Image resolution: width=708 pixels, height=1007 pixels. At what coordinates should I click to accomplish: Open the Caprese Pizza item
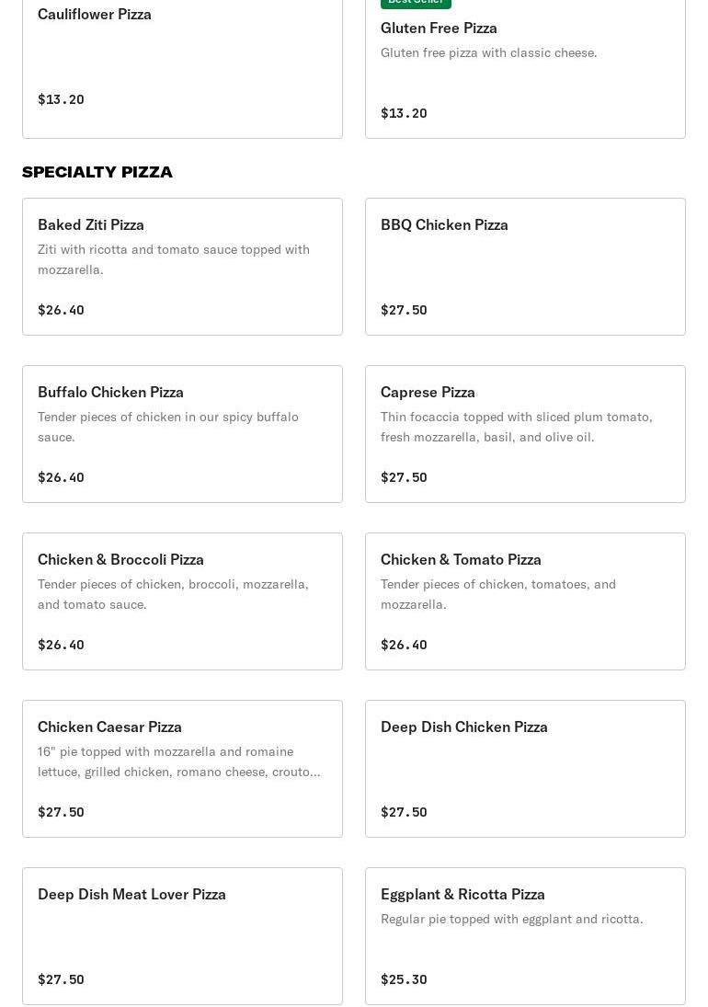[525, 434]
